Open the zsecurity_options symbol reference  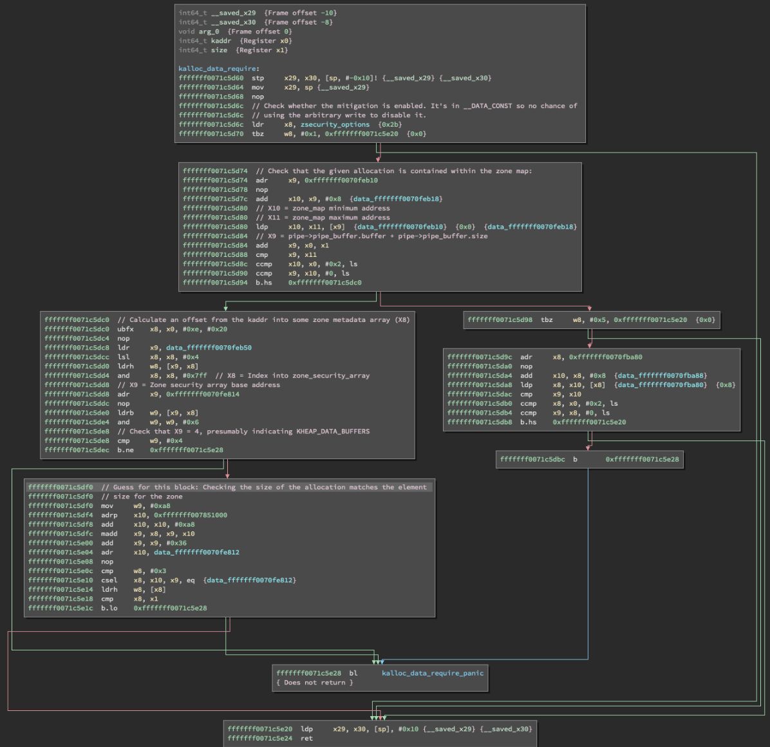[335, 125]
